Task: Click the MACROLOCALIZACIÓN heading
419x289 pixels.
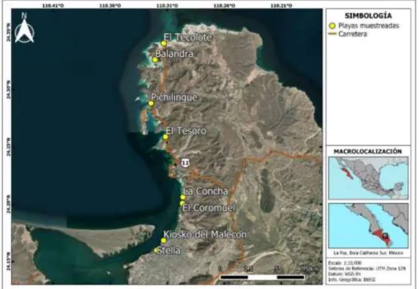Action: [368, 151]
